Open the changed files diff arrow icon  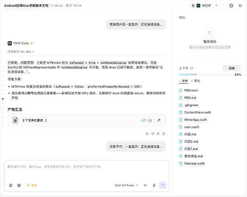159,120
